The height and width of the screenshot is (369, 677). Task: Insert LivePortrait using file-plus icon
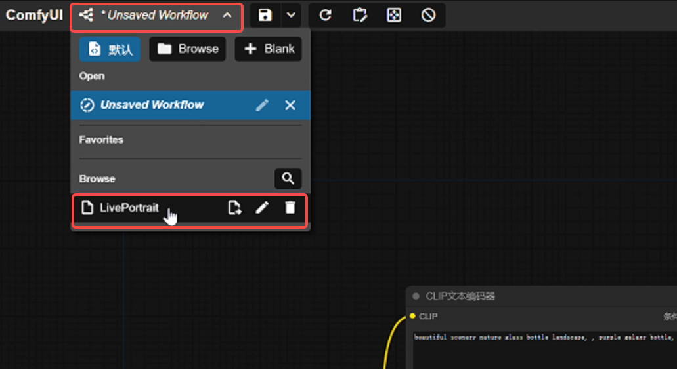tap(234, 208)
